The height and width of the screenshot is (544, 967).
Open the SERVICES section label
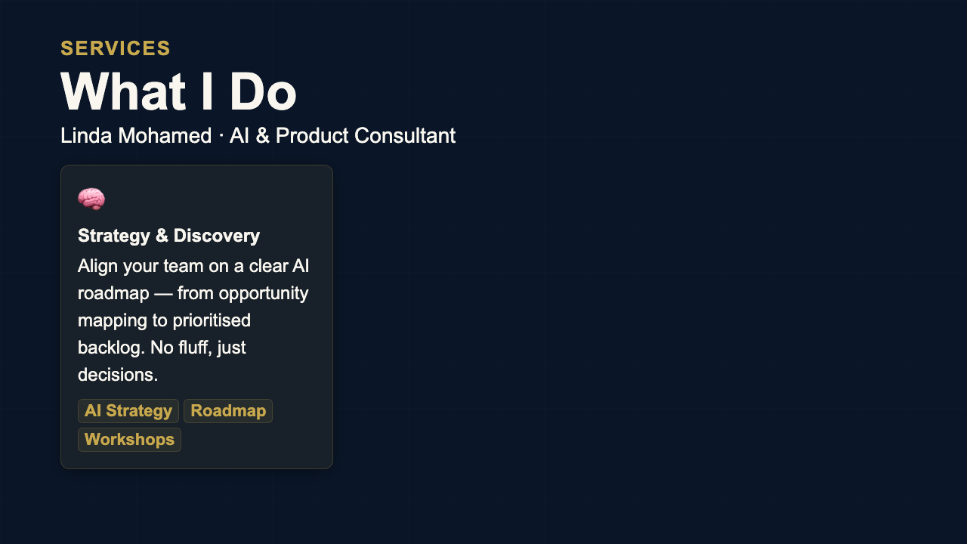[115, 48]
